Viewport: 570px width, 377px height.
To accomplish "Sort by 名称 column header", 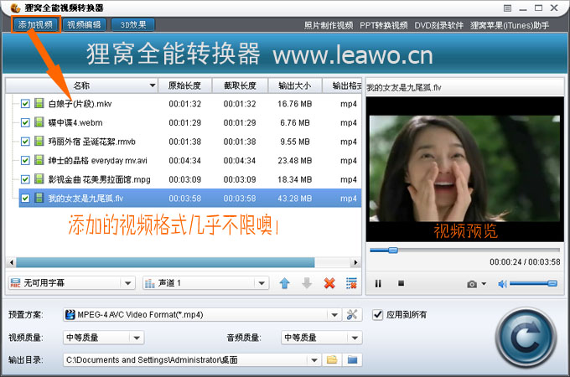I will 81,85.
